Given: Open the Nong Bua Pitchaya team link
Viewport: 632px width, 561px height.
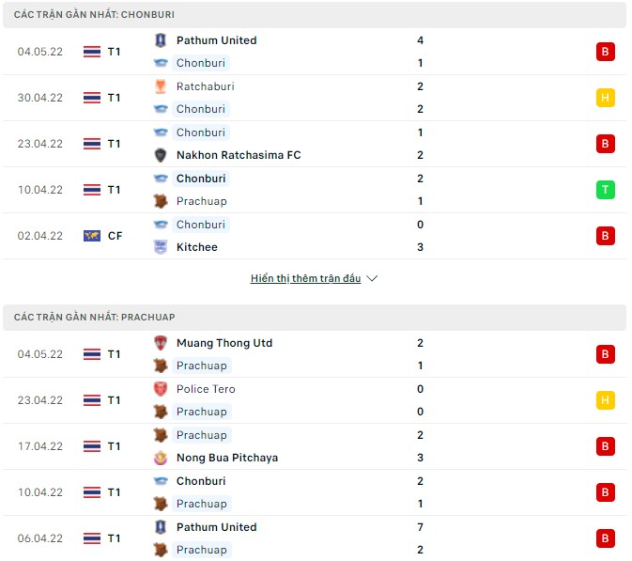Looking at the screenshot, I should click(x=226, y=458).
